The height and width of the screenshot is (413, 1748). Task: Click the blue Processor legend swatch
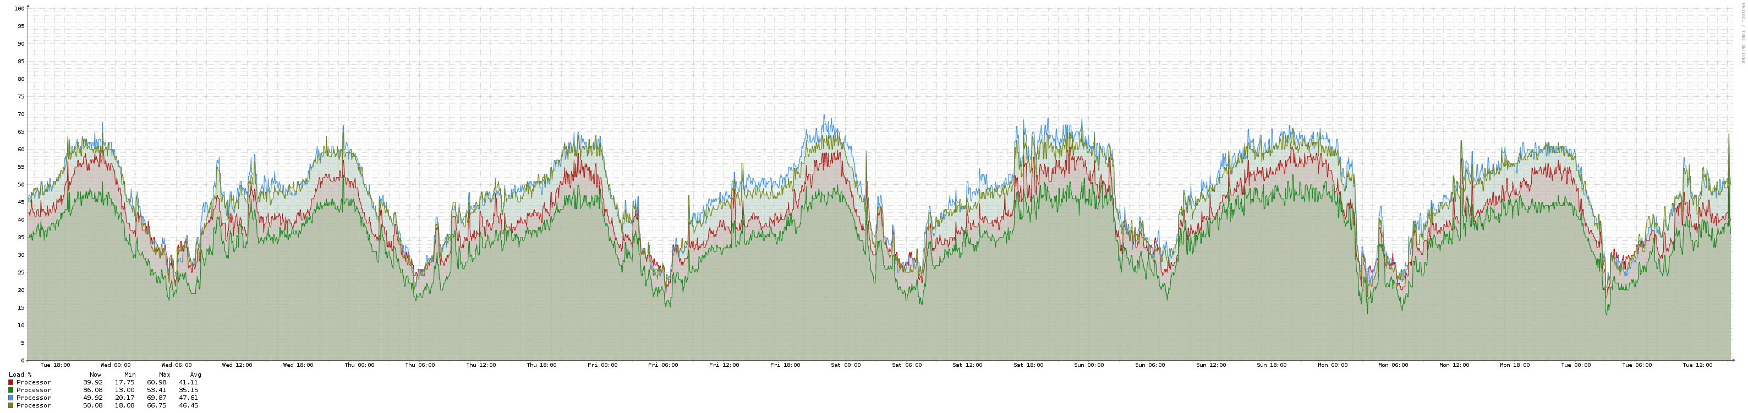click(11, 398)
